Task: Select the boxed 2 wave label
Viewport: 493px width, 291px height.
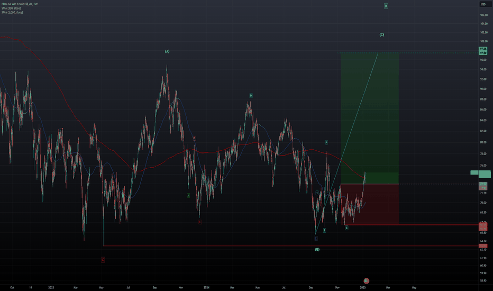Action: (324, 230)
